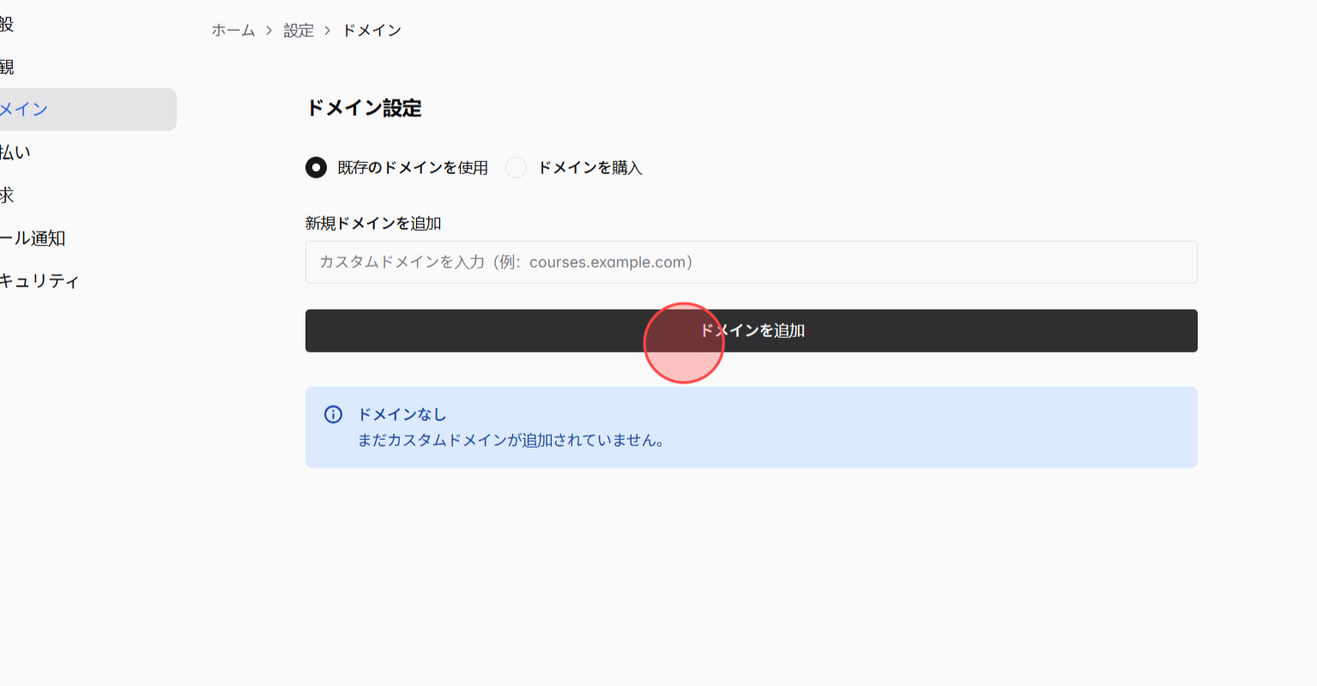The height and width of the screenshot is (686, 1317).
Task: Click the chevron after ホーム in breadcrumb
Action: (x=267, y=30)
